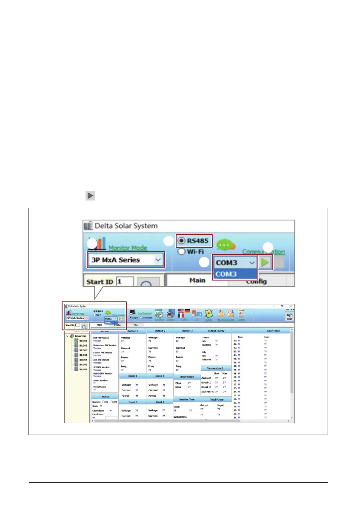Click collapse ribbon chevrons above Help

292,310
